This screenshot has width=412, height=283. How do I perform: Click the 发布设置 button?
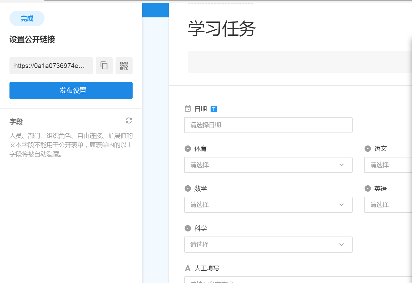71,90
